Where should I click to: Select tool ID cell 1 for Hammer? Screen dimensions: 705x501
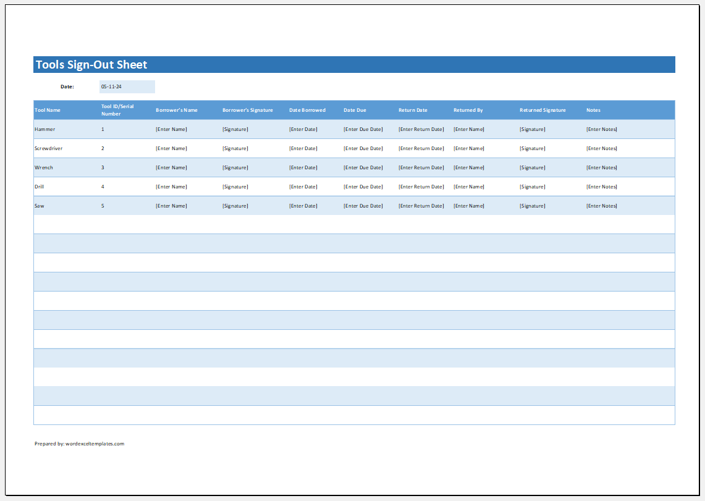(x=103, y=129)
